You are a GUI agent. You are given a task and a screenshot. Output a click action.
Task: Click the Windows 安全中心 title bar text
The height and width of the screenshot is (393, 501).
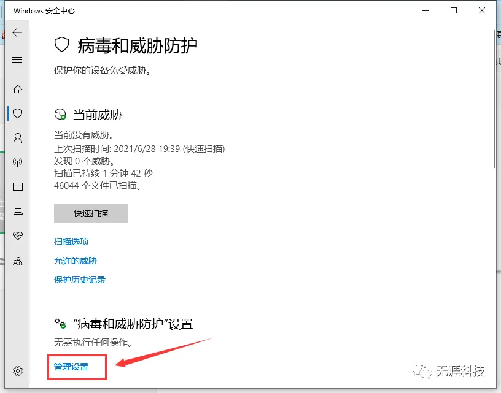coord(44,11)
